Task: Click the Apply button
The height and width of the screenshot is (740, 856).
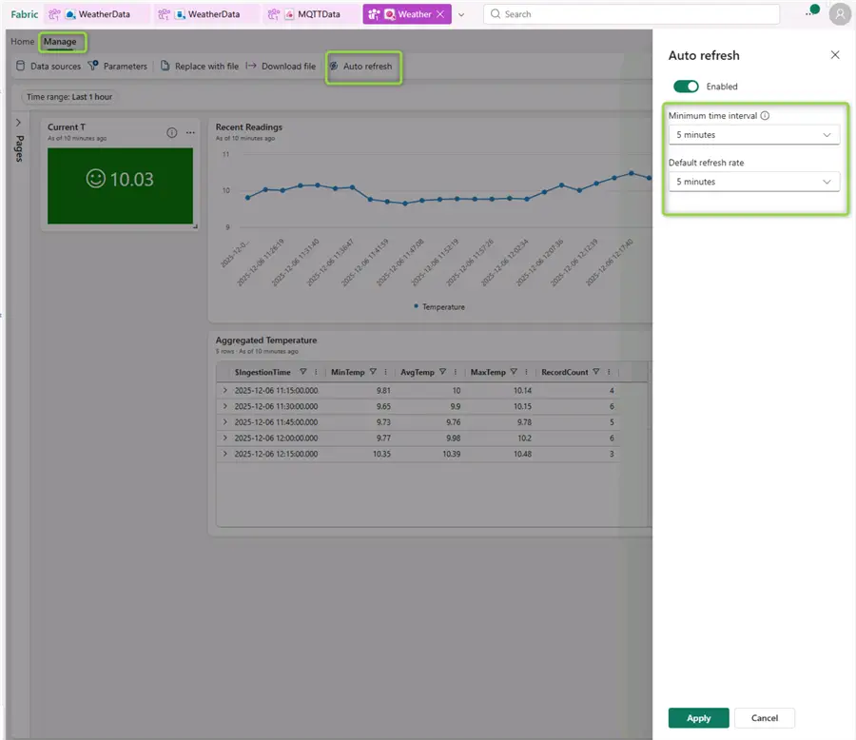Action: click(698, 717)
